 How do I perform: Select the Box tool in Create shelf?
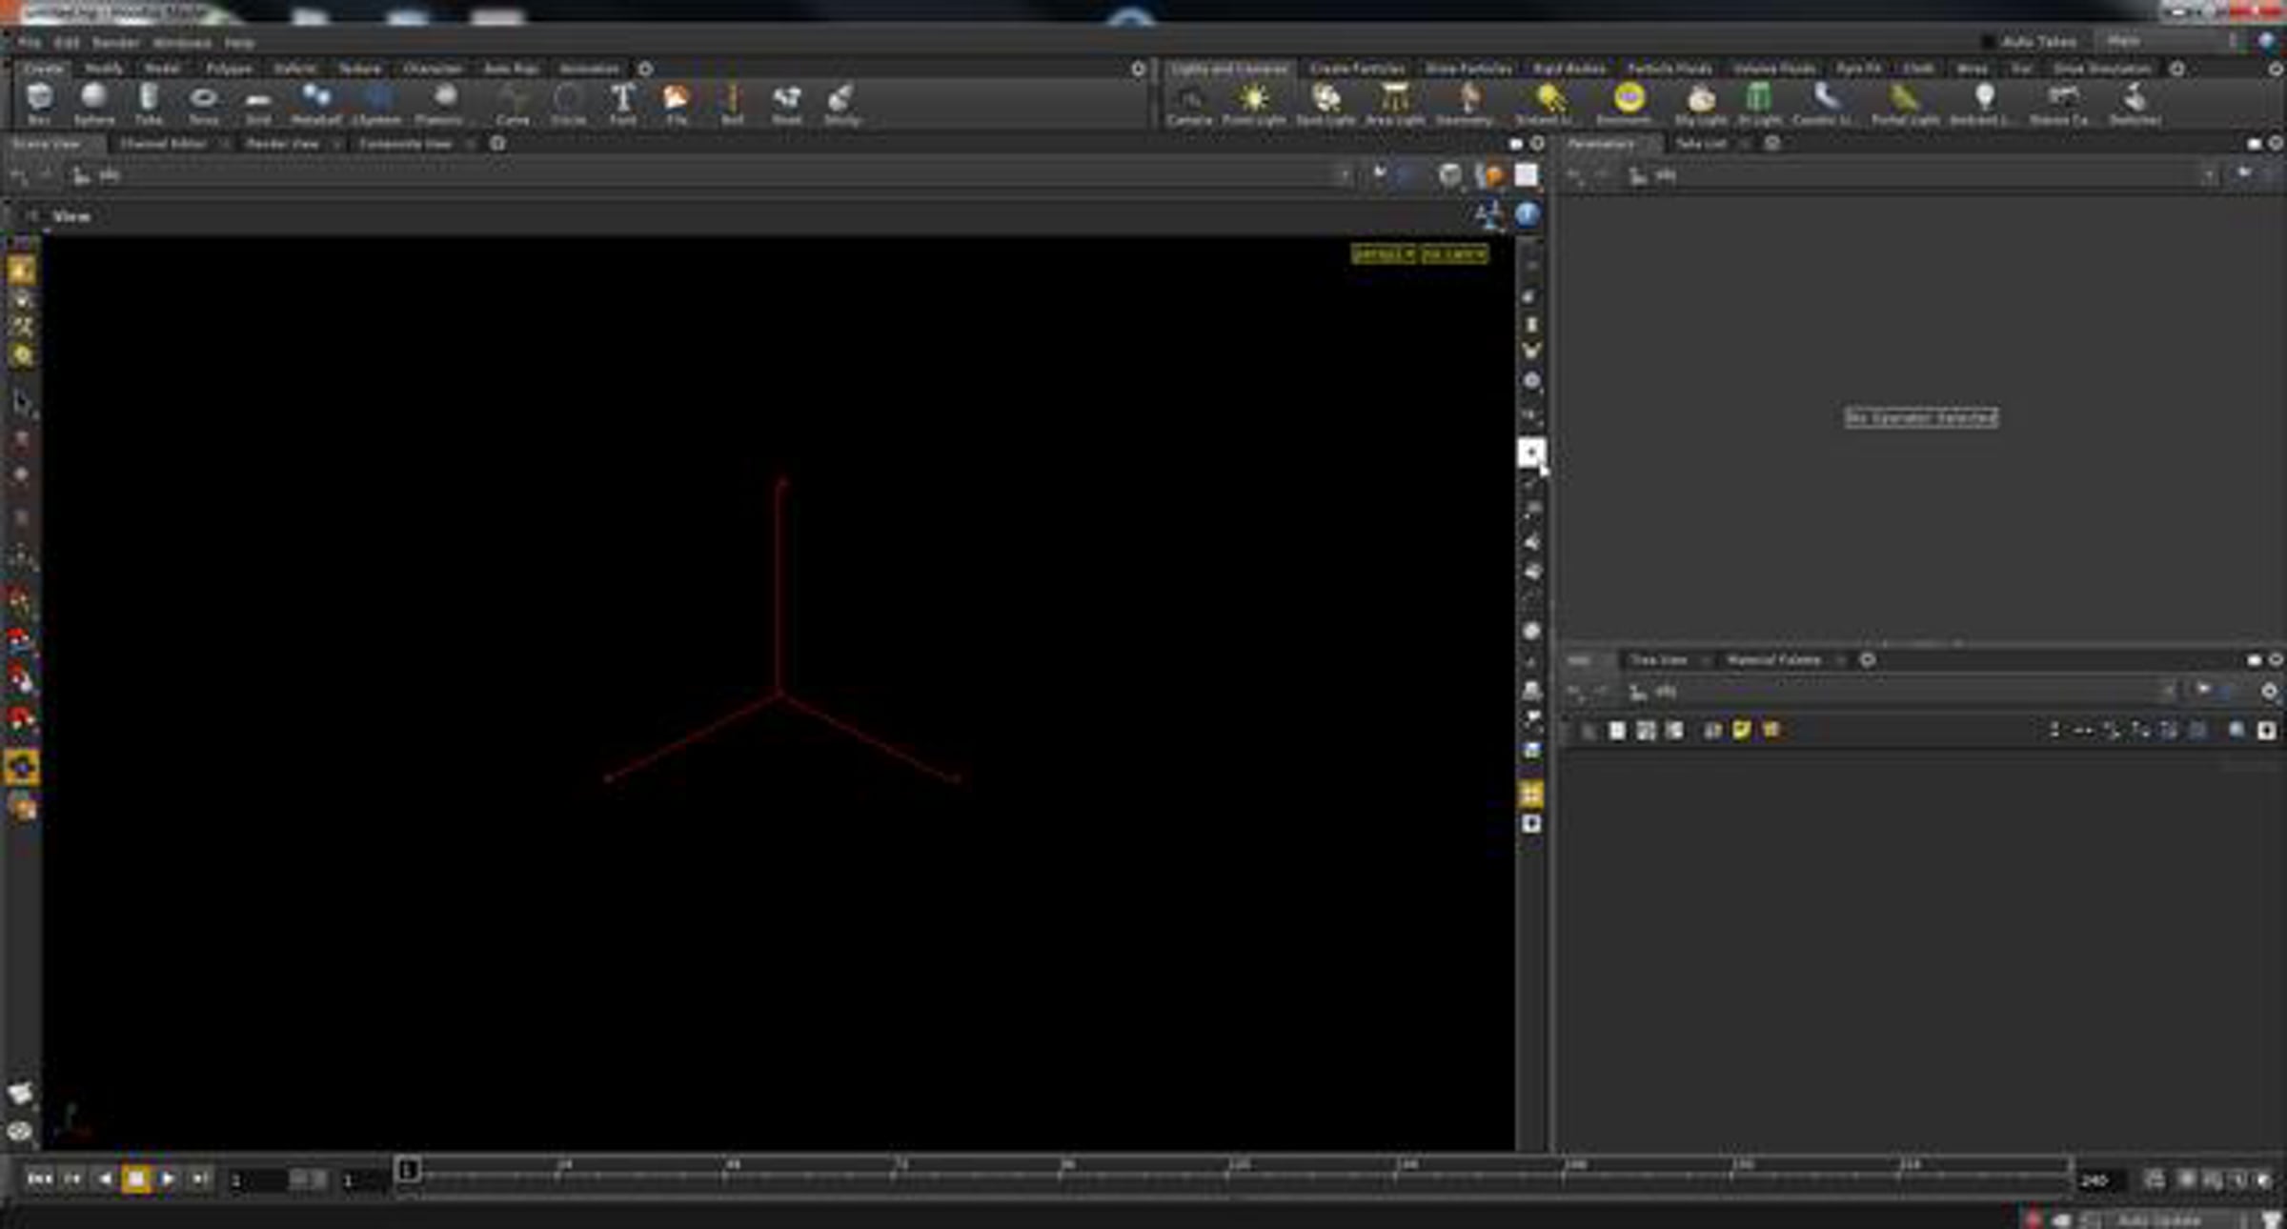[x=39, y=103]
